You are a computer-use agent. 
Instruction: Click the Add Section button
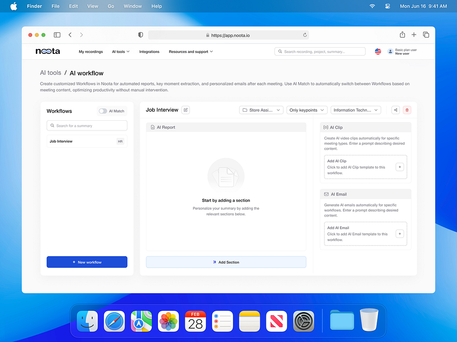[226, 262]
